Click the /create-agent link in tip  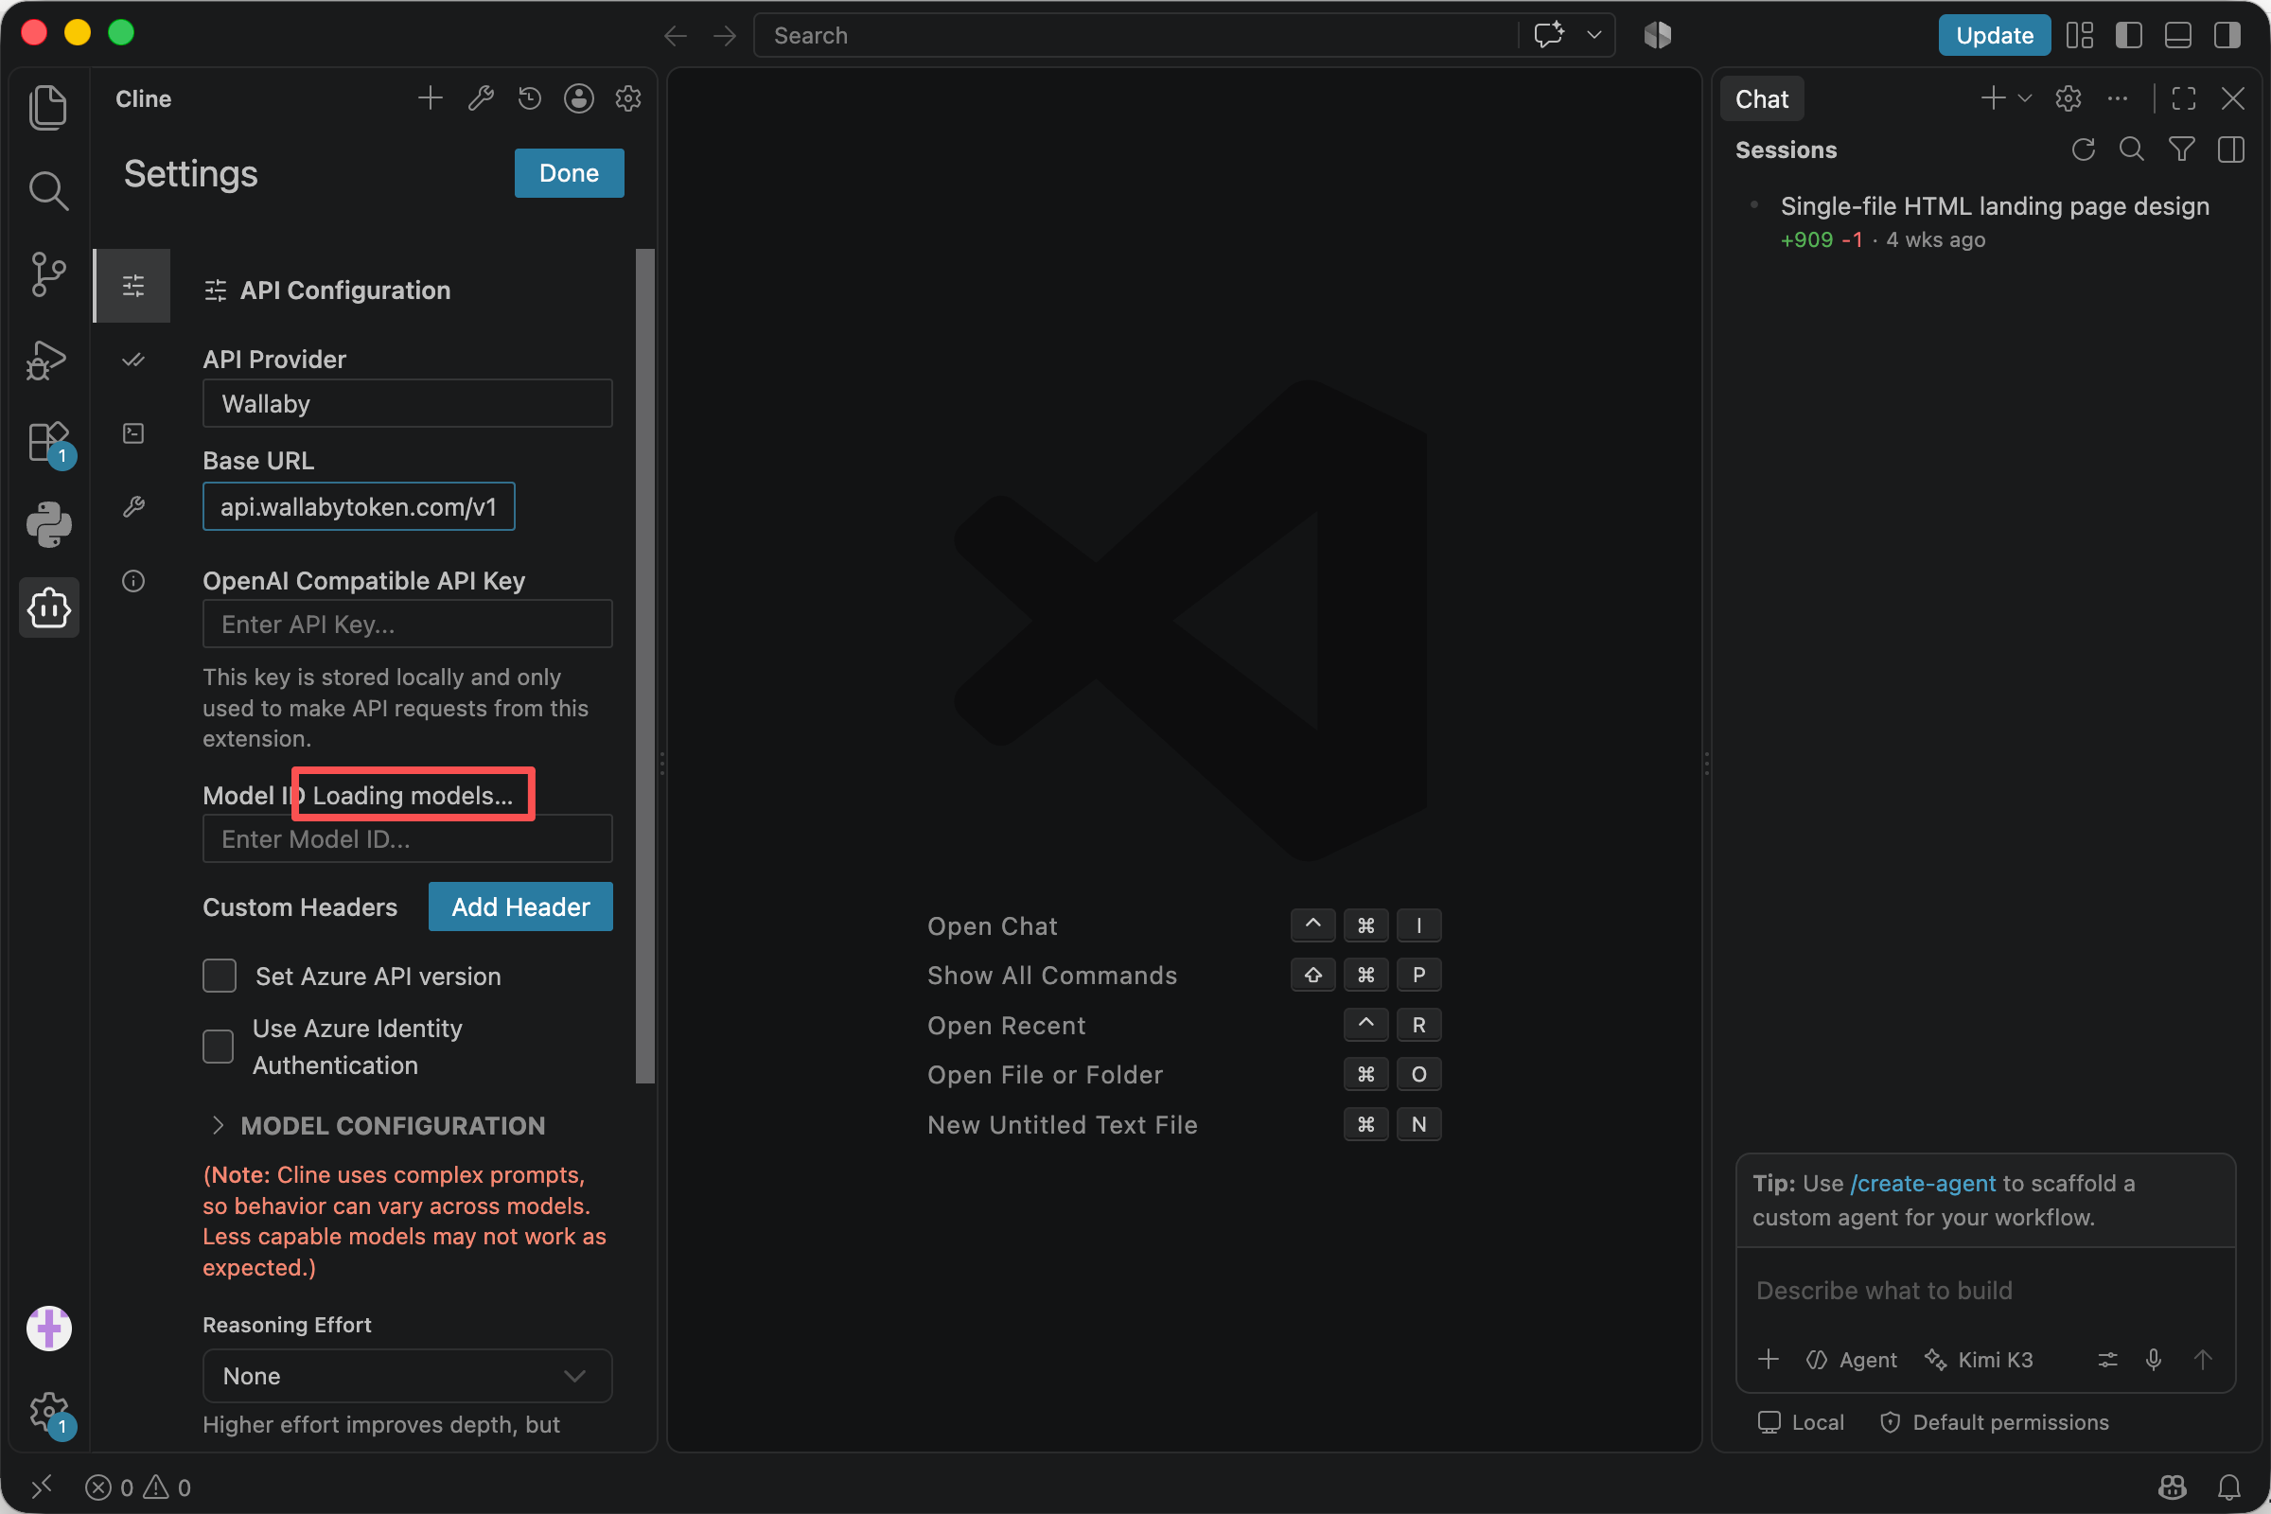(1923, 1183)
